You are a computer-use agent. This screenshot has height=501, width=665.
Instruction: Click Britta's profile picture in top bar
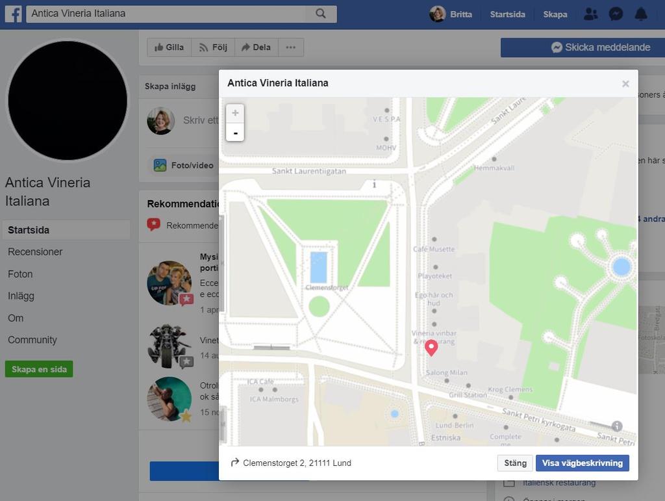(437, 14)
